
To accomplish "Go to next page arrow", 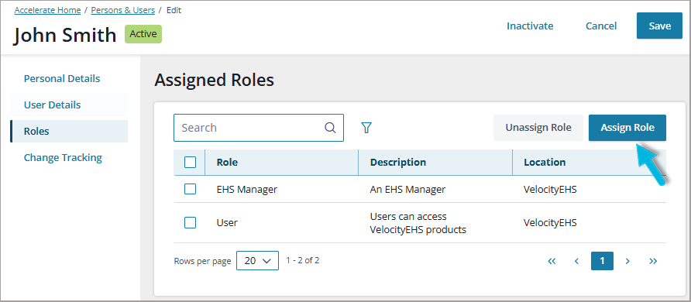I will (x=627, y=261).
